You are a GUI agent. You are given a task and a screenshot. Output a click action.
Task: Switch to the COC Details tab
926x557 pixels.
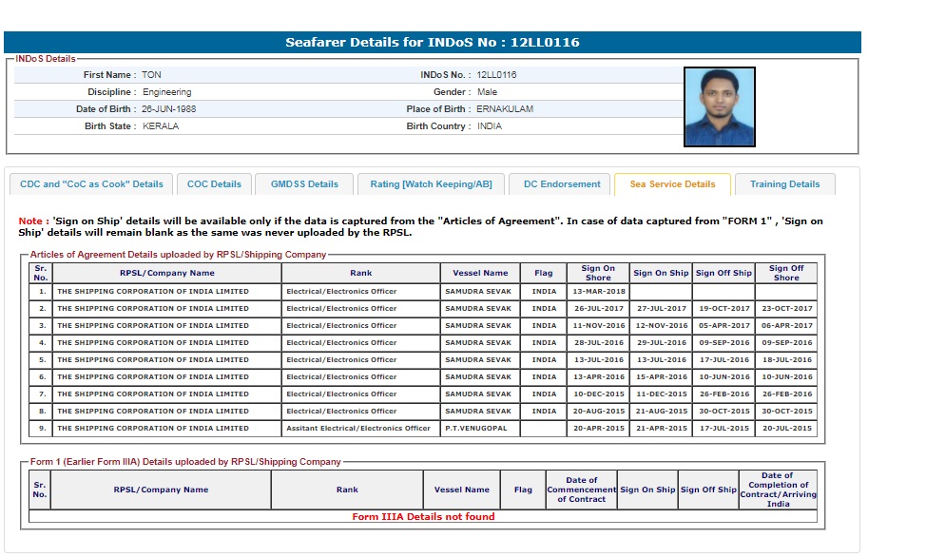pyautogui.click(x=214, y=184)
